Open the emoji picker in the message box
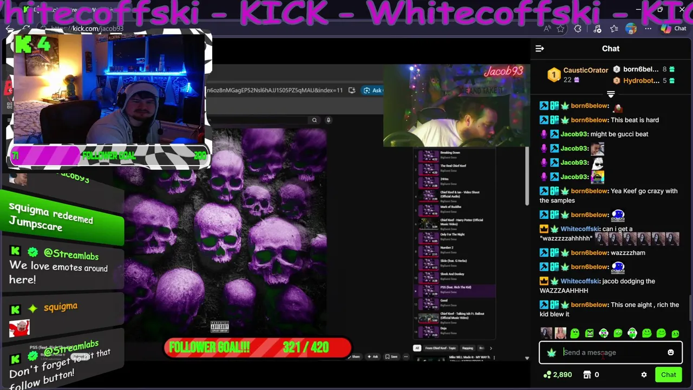The width and height of the screenshot is (693, 390). point(671,353)
